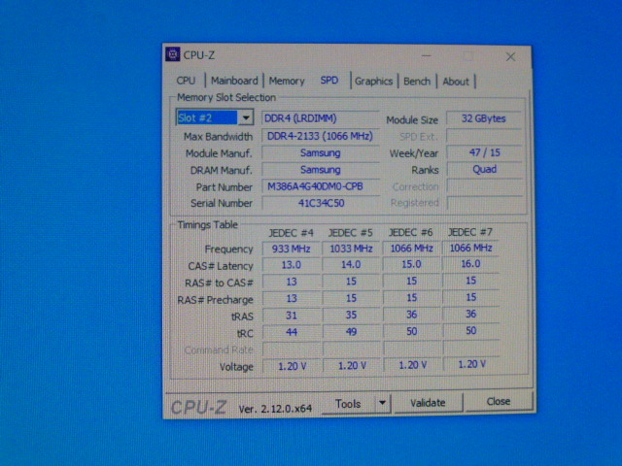Click the DDR4 (LRDIMM) memory type field

click(x=320, y=118)
